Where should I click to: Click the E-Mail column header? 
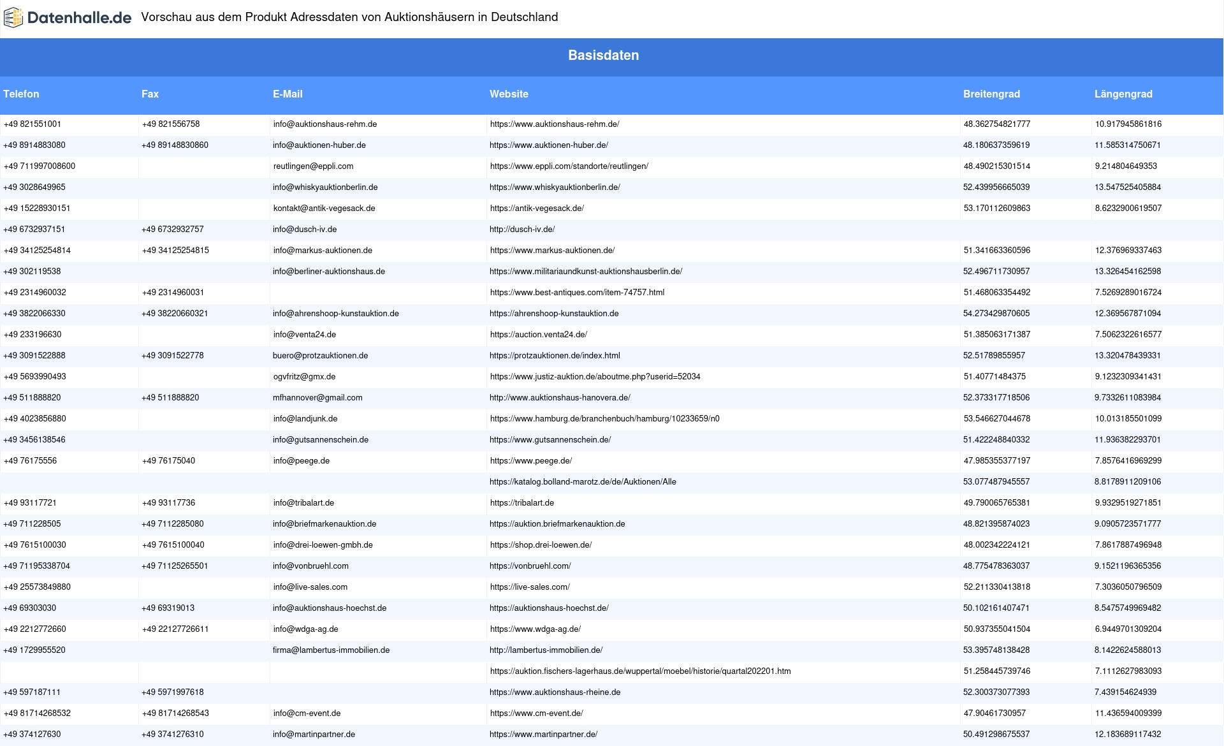point(288,94)
